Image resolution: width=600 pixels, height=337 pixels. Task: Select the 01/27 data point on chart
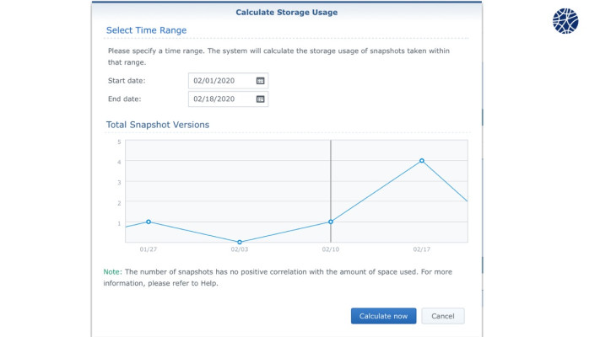[149, 222]
